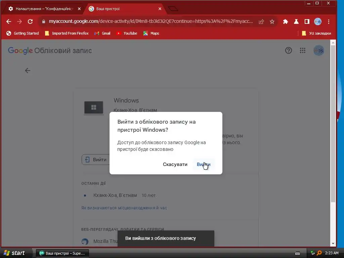Click the network tray icon

(x=313, y=253)
